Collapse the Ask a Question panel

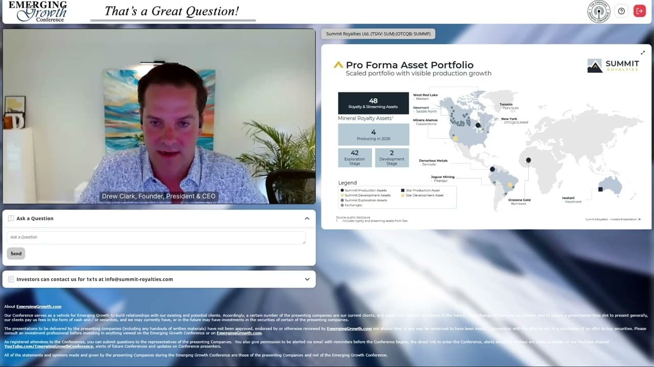(x=307, y=219)
